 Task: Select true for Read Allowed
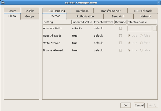coord(133,36)
